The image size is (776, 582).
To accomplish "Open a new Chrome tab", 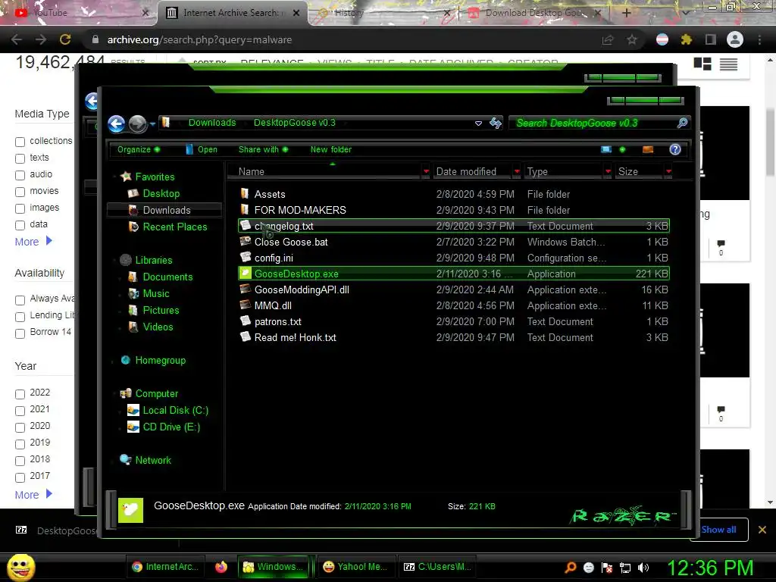I will point(626,13).
